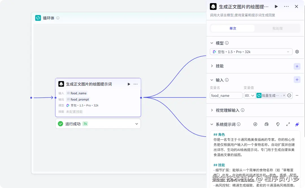The height and width of the screenshot is (188, 305).
Task: Remove the food_name variable with minus button
Action: click(x=297, y=95)
